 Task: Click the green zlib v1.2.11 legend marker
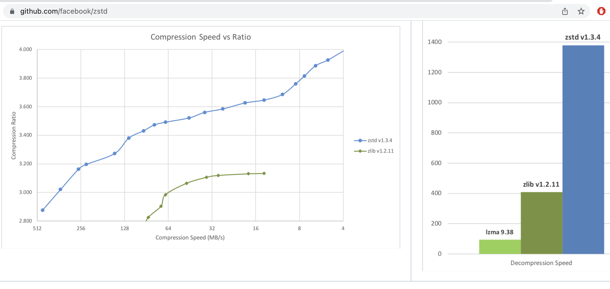tap(360, 151)
